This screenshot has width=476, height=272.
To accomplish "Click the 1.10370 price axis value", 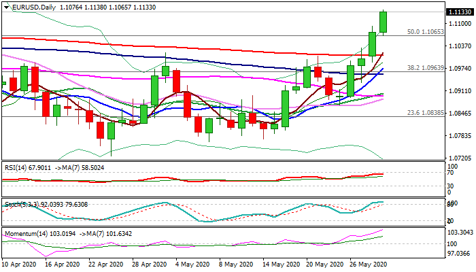I will point(460,46).
